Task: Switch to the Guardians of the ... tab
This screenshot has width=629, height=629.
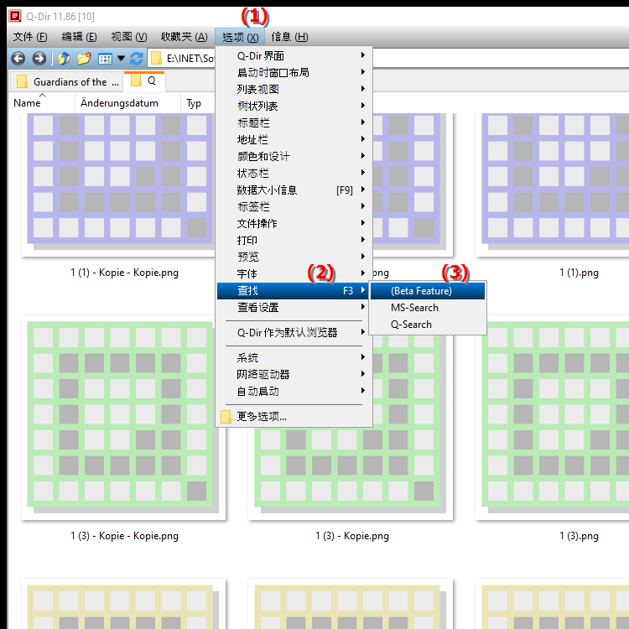Action: 68,82
